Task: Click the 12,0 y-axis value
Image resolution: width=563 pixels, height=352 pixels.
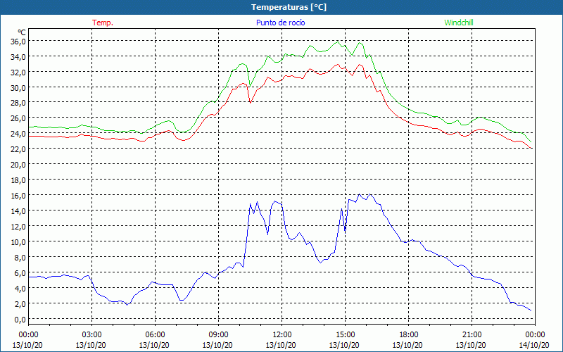Action: pyautogui.click(x=18, y=226)
